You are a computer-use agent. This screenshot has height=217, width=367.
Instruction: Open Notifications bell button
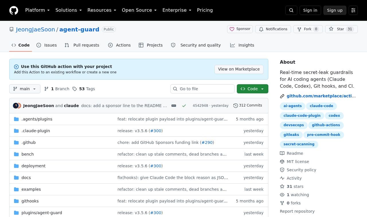[273, 29]
